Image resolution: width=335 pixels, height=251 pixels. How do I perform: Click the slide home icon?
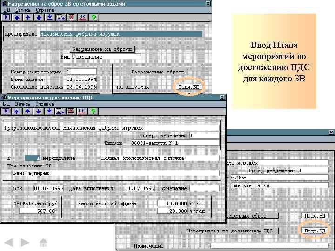tap(43, 243)
